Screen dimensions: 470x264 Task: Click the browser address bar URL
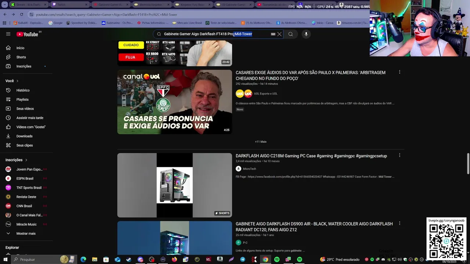(x=106, y=15)
